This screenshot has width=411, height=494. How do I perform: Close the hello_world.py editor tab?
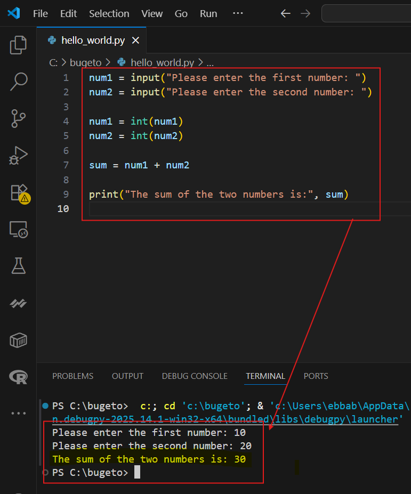click(135, 41)
